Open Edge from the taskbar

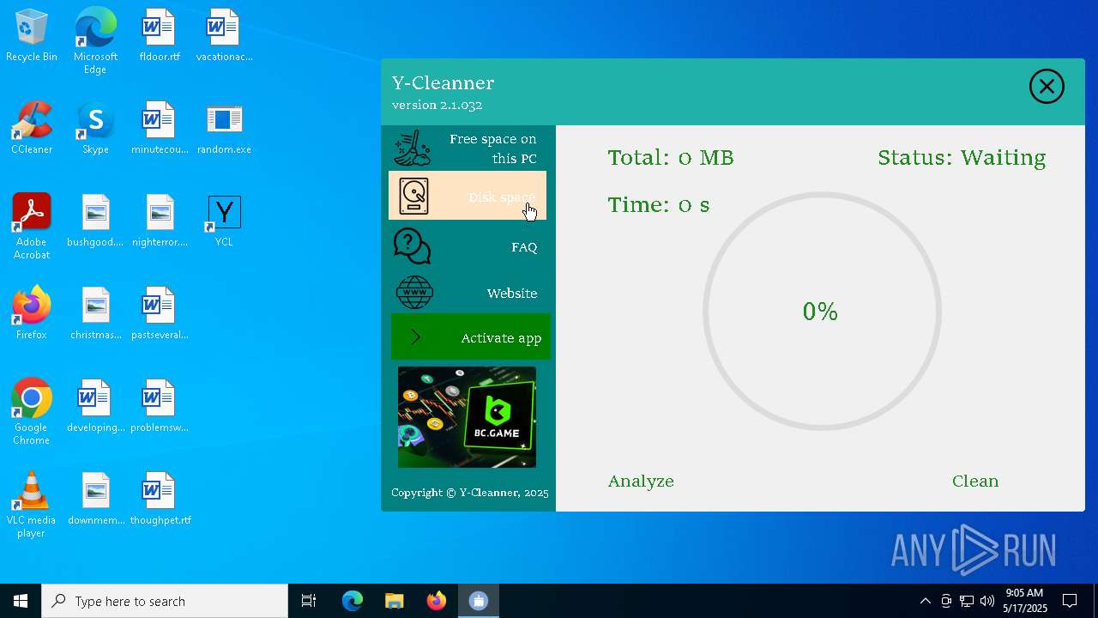[353, 601]
